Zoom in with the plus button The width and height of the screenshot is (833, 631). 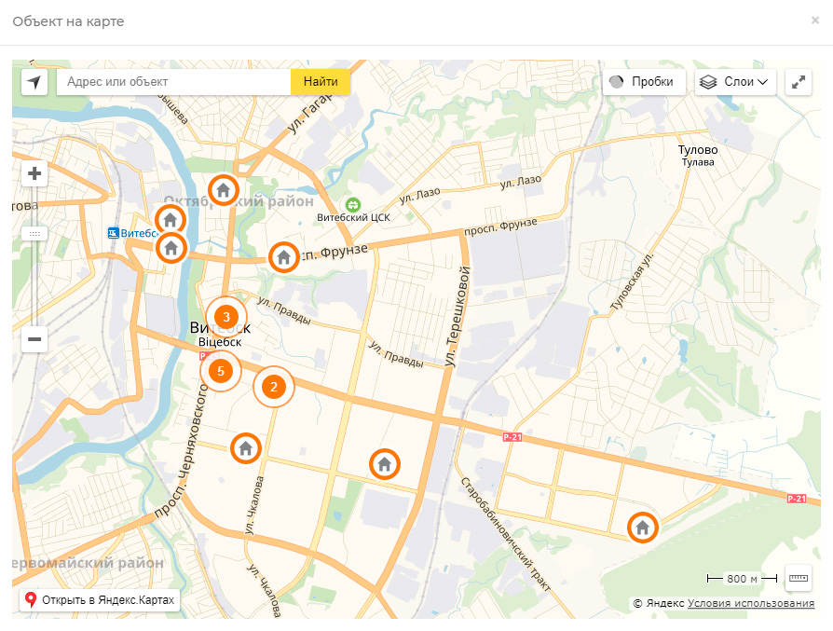(x=34, y=173)
